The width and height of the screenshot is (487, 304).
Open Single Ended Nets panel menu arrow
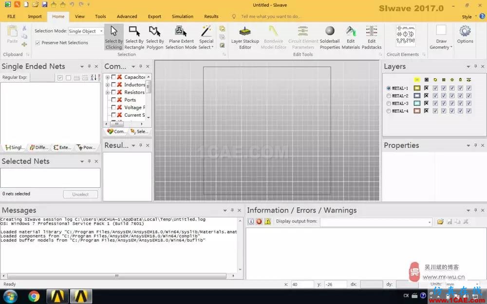(82, 66)
